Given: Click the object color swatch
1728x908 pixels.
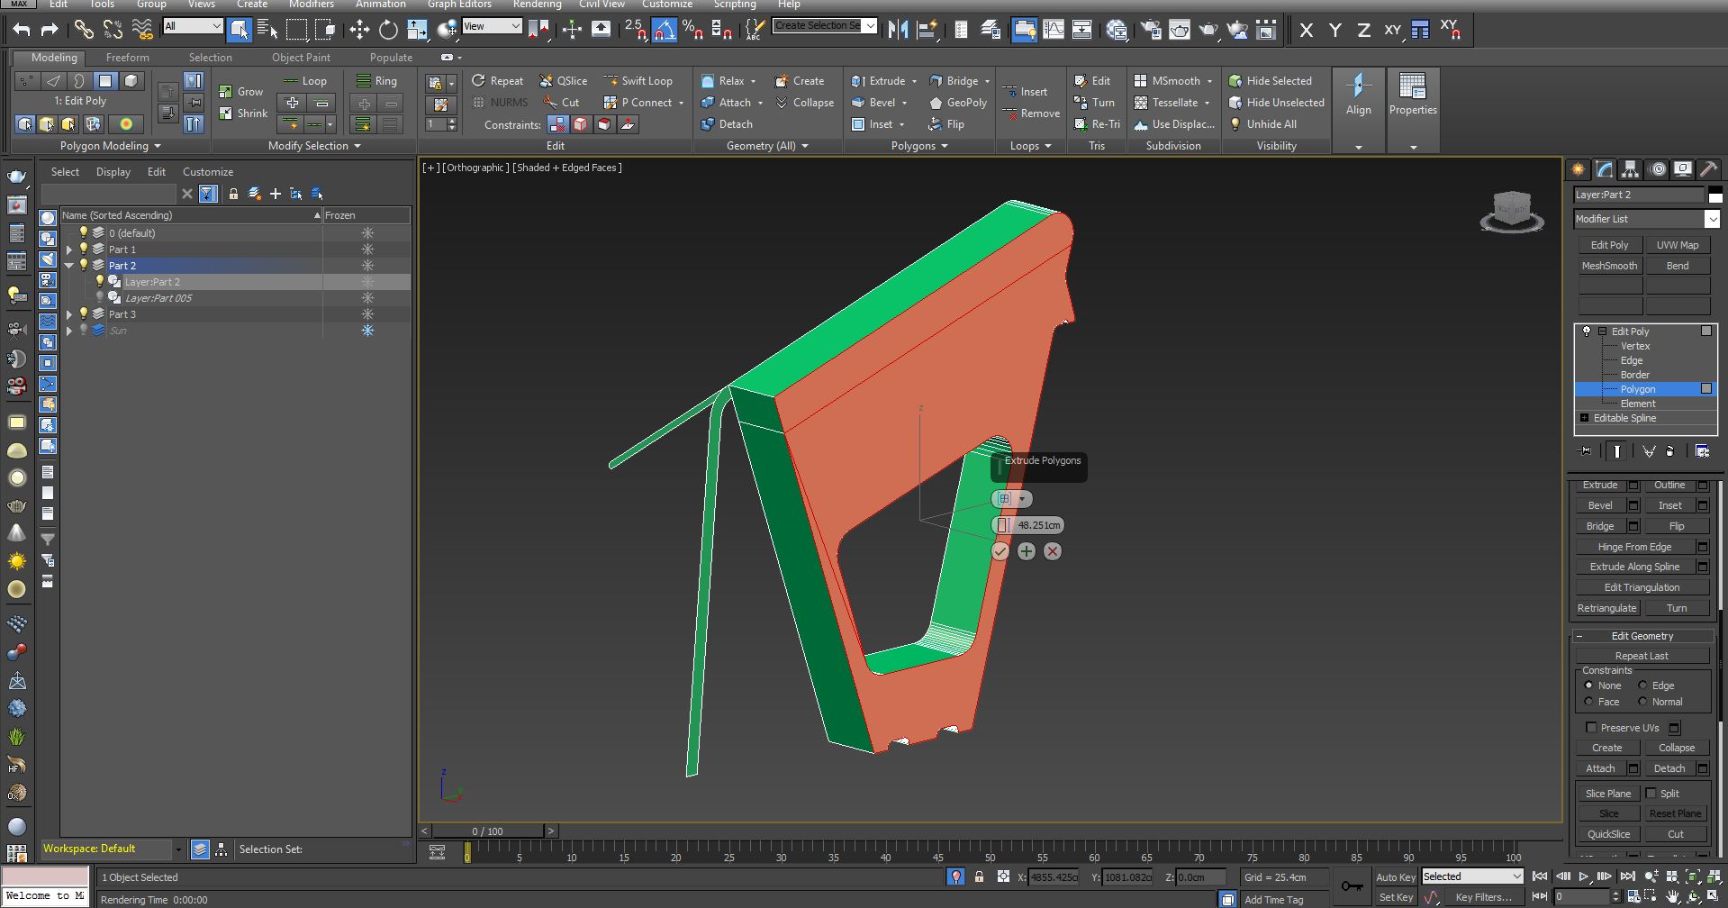Looking at the screenshot, I should click(1714, 195).
